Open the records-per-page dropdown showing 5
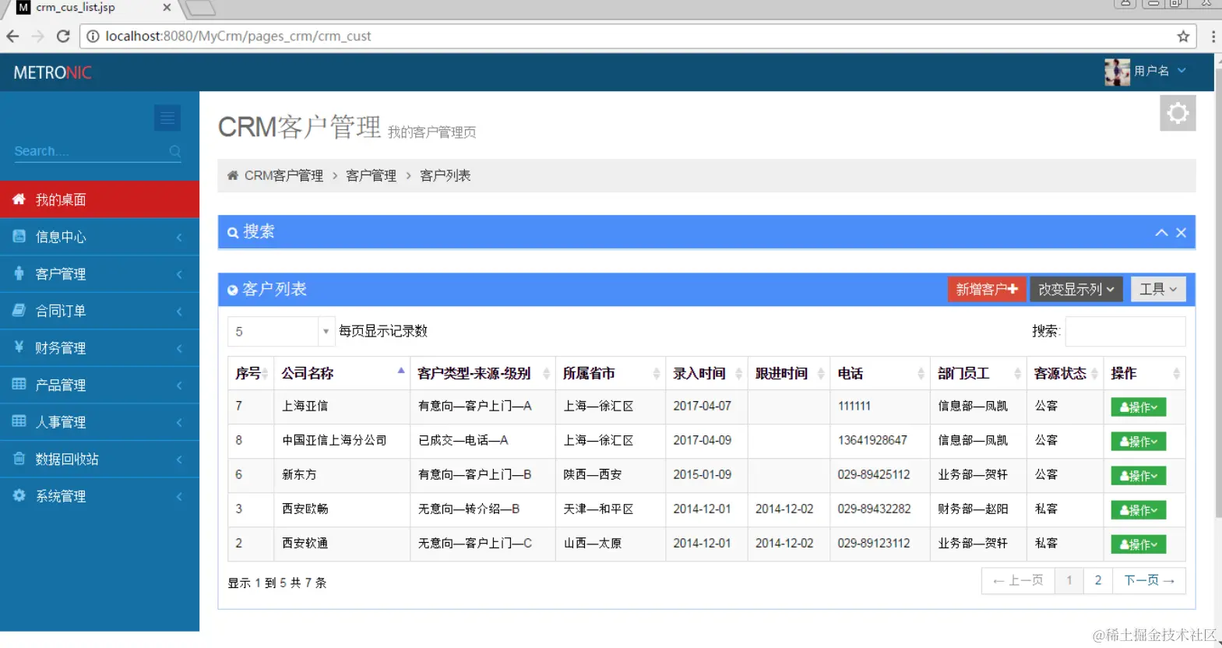 281,331
